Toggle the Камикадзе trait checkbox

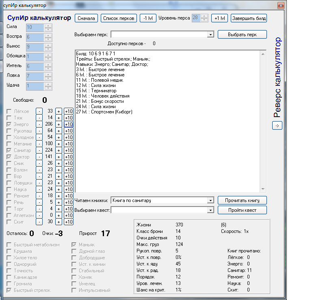(9, 277)
